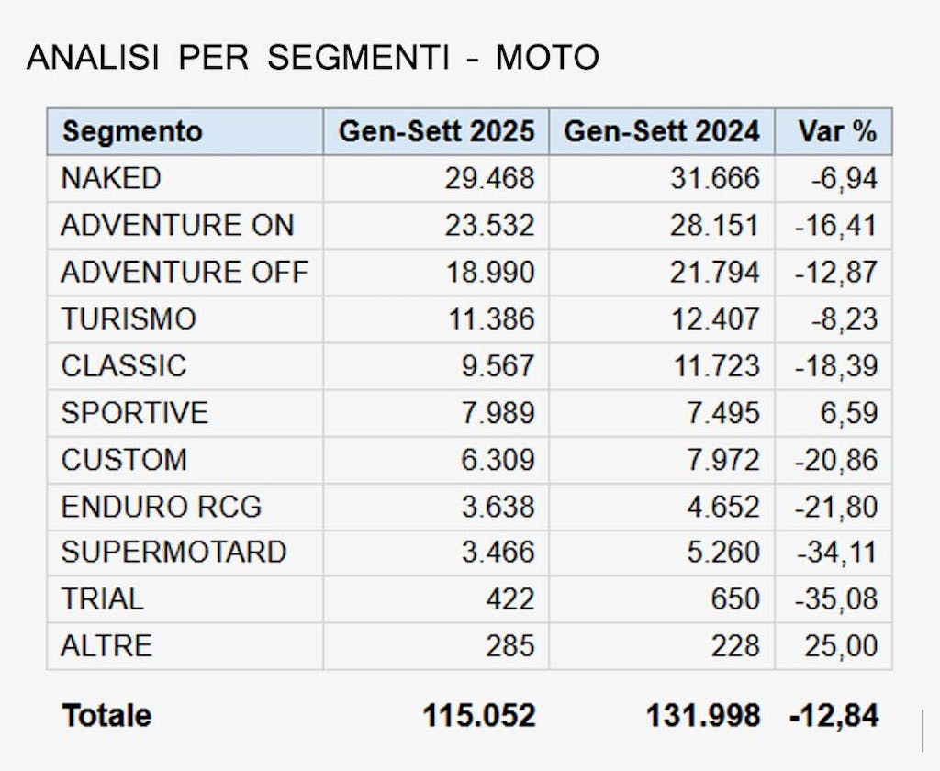
Task: Click the Totale row label
Action: [106, 715]
